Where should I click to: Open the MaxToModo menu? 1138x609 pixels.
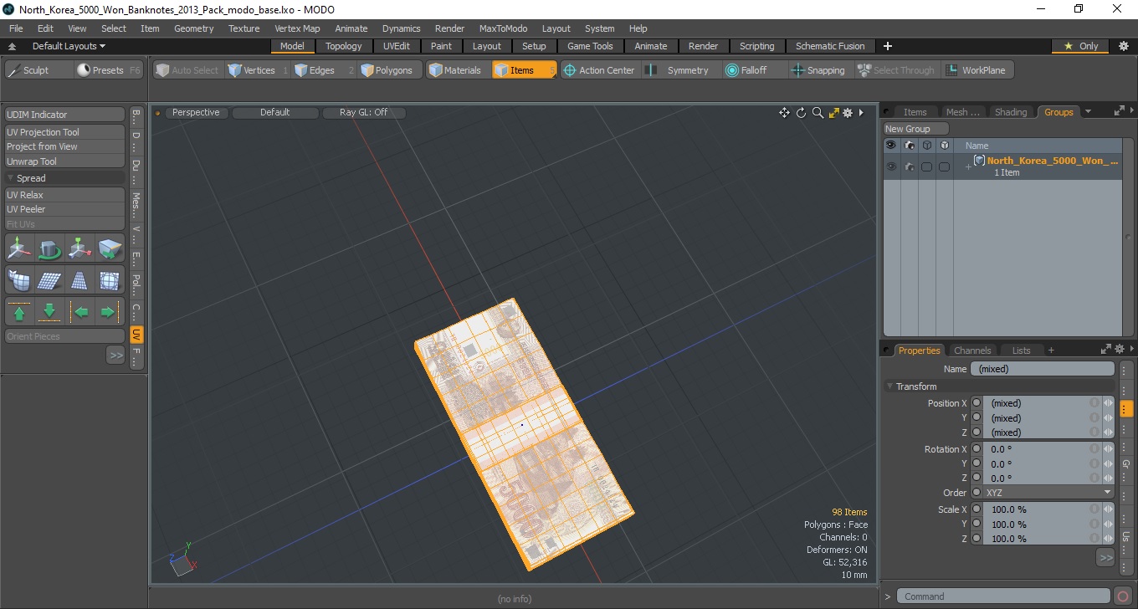503,28
